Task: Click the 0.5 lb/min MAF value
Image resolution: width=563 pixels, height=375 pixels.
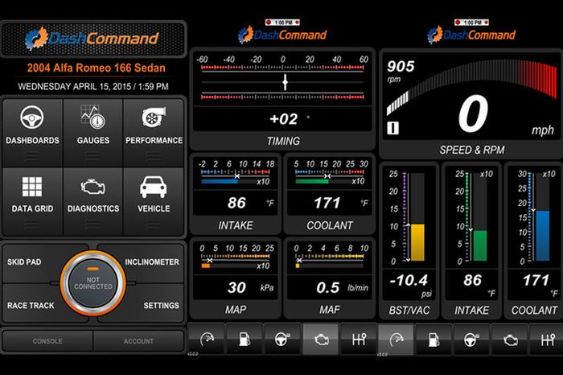Action: pyautogui.click(x=328, y=287)
